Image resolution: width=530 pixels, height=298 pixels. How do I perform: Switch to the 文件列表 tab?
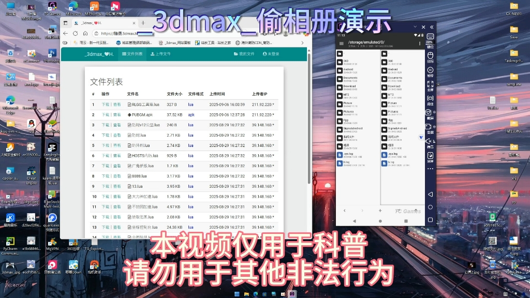click(x=132, y=54)
